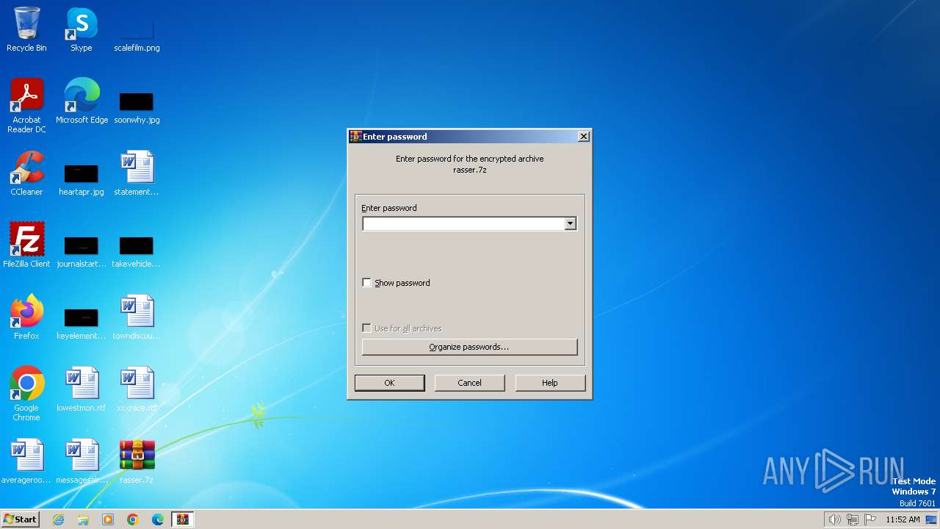
Task: Select the Microsoft Edge desktop shortcut
Action: coord(82,101)
